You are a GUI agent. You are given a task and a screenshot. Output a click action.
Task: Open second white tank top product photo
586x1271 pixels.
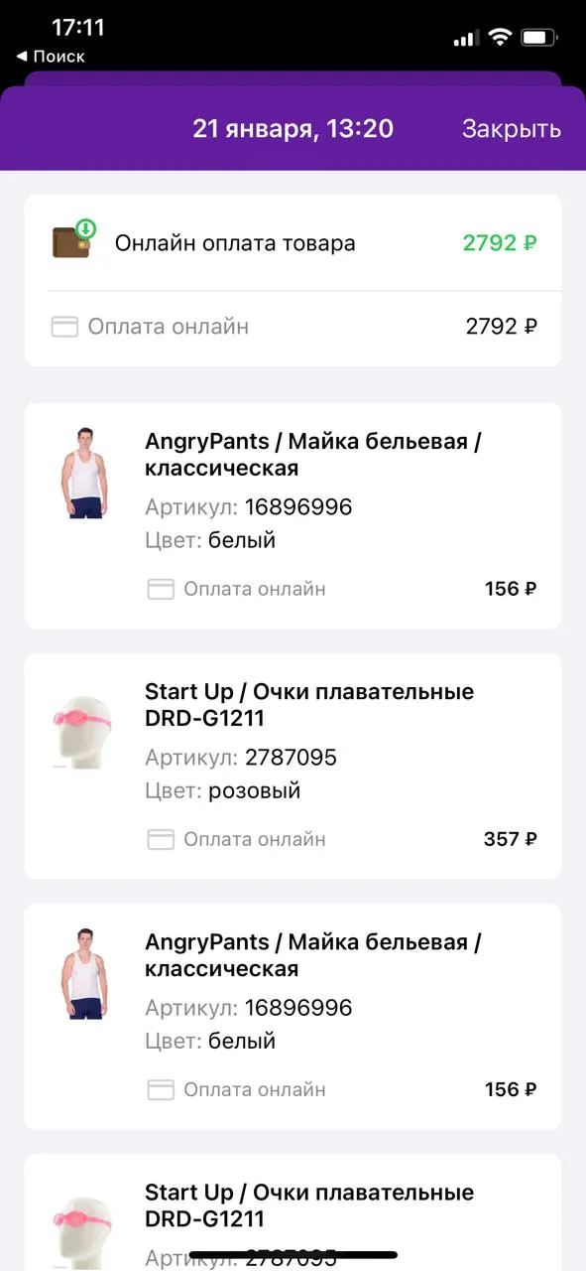[x=82, y=973]
